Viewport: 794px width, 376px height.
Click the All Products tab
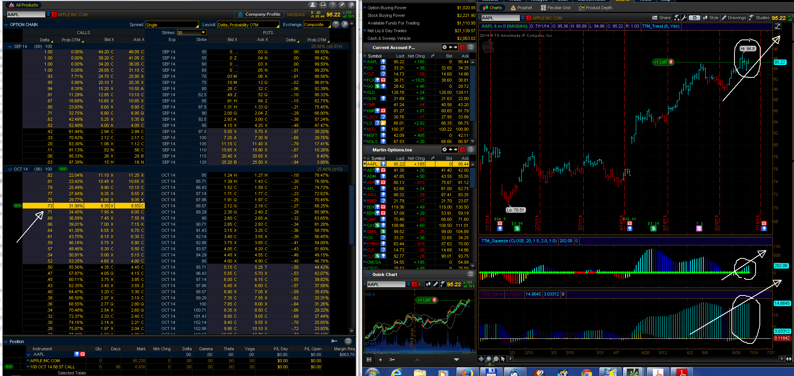click(23, 5)
